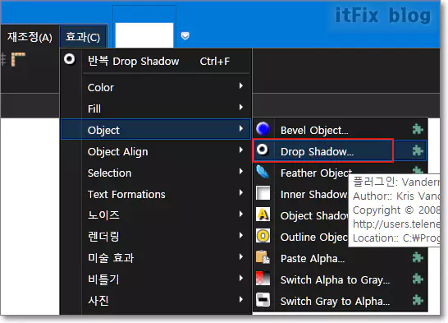Screen dimensions: 448x323
Task: Open the 노이즈 submenu
Action: pos(156,215)
